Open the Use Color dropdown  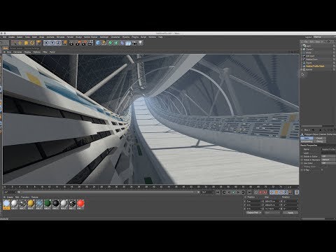point(328,163)
